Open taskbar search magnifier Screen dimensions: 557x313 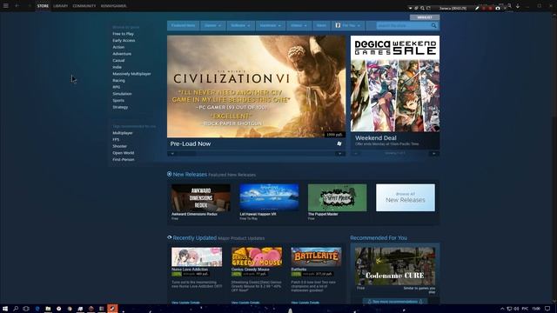pyautogui.click(x=16, y=309)
